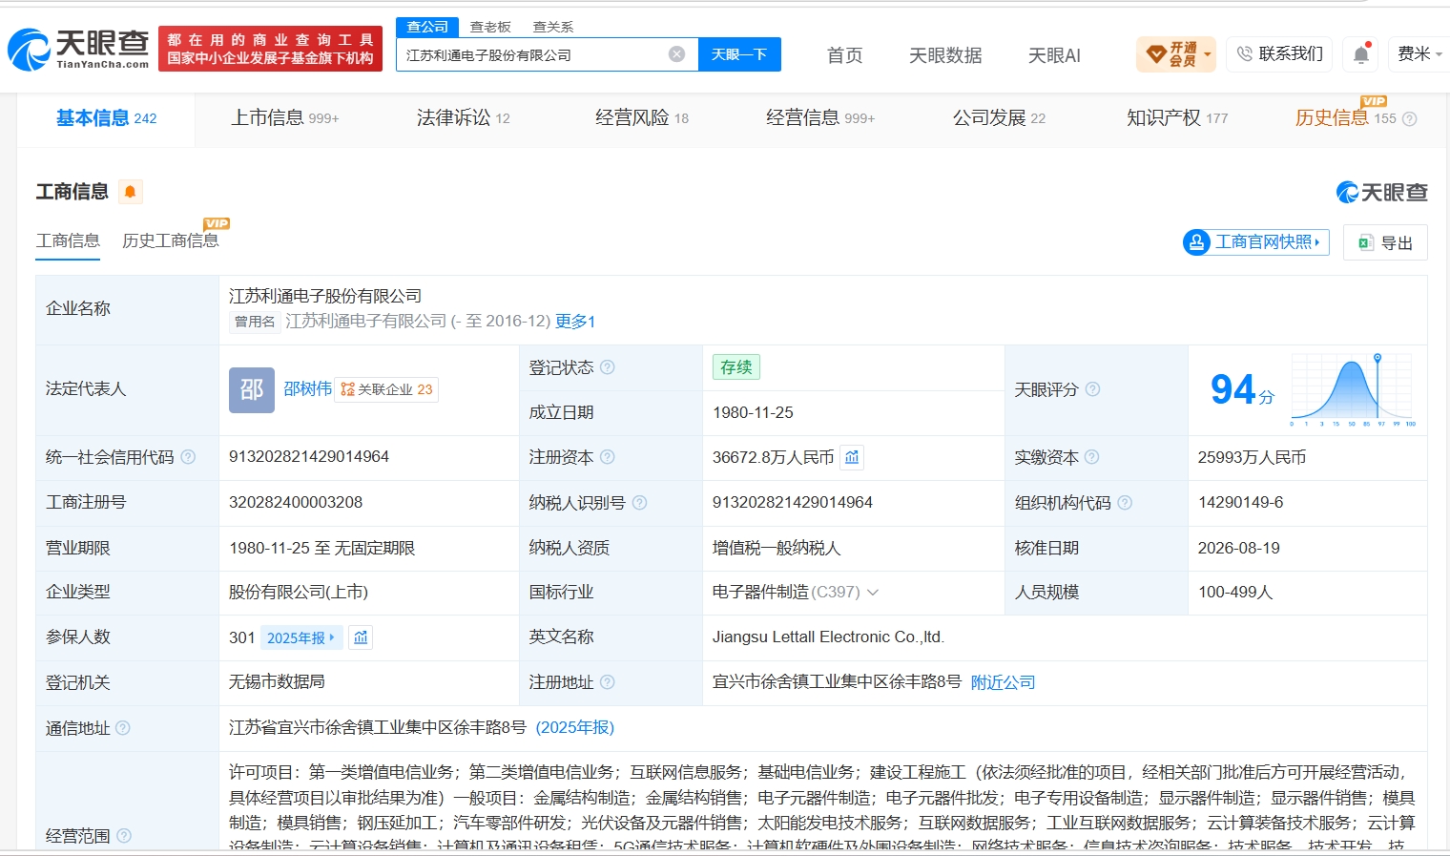This screenshot has width=1450, height=856.
Task: Show help for 天眼评分
Action: tap(1093, 389)
